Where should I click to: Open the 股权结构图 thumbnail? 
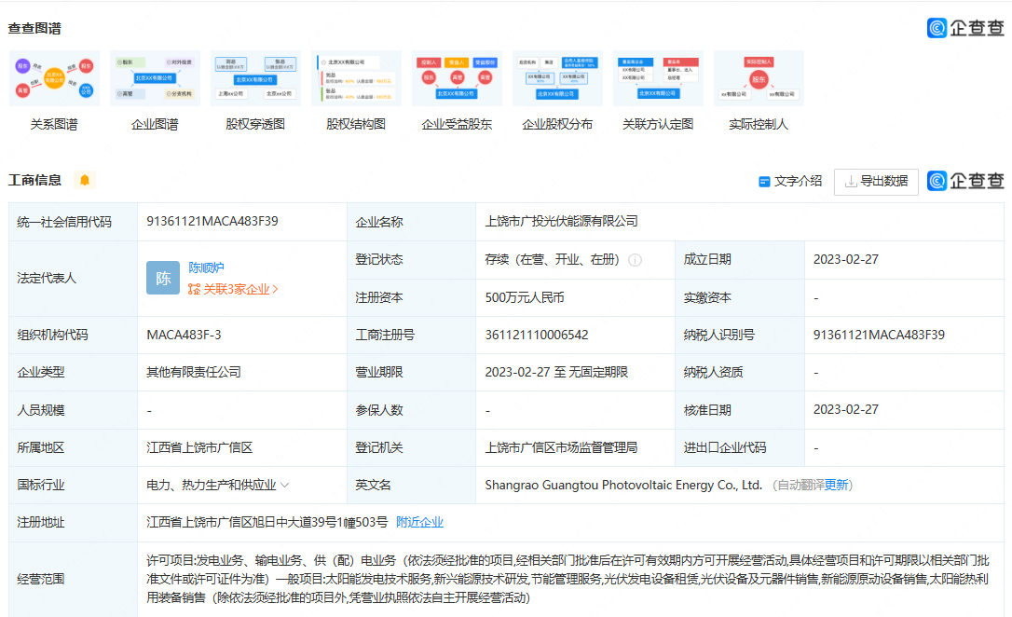pyautogui.click(x=356, y=79)
